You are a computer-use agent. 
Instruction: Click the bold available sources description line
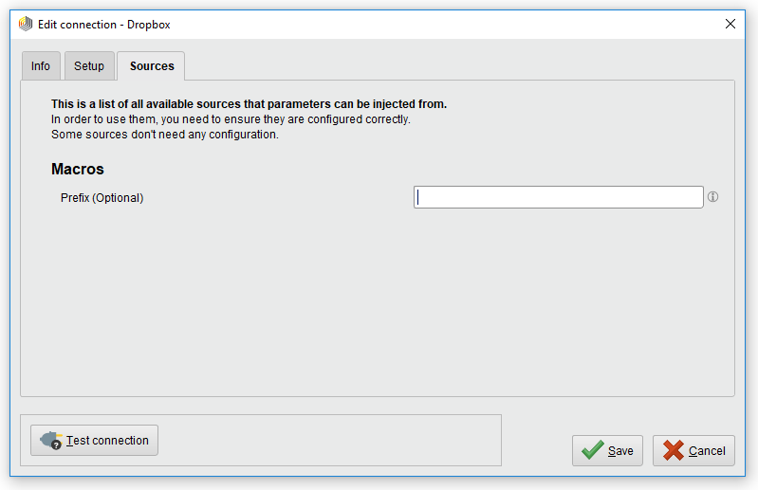click(x=249, y=104)
